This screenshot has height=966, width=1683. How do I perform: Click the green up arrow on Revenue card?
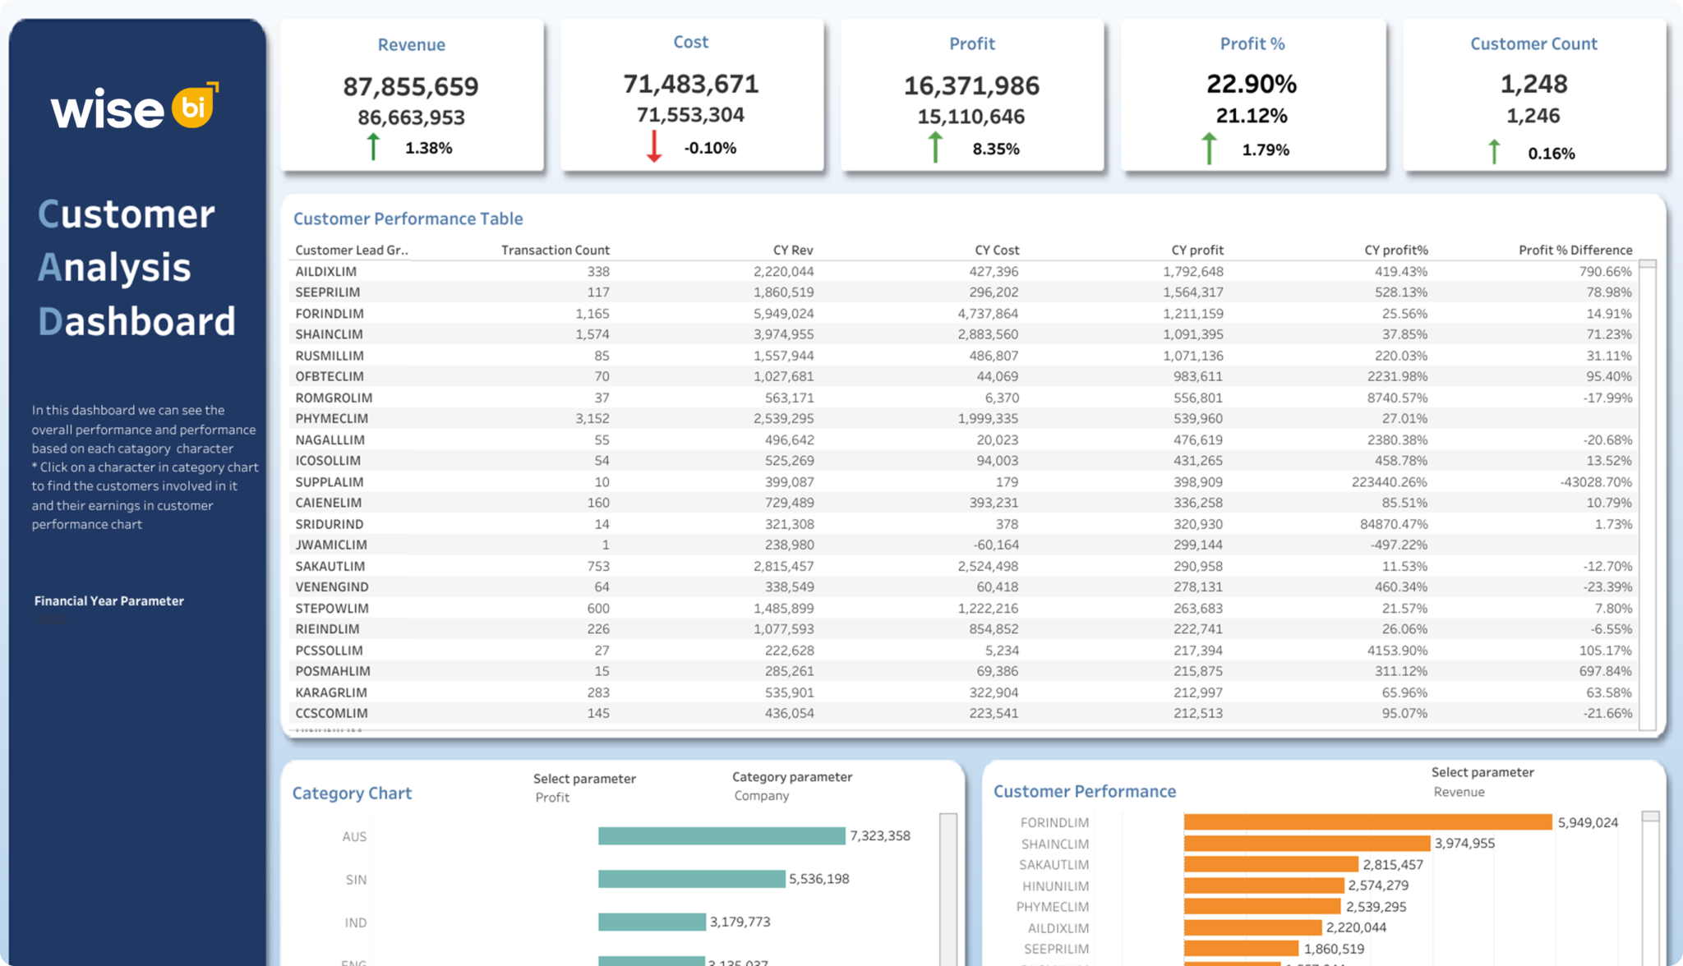374,145
